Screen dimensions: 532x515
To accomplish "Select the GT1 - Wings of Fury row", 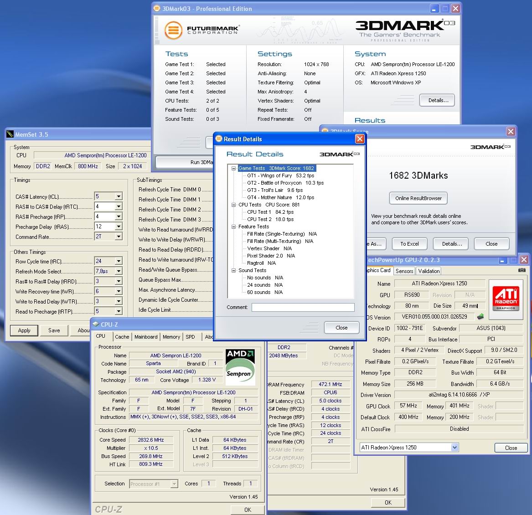I will tap(281, 175).
